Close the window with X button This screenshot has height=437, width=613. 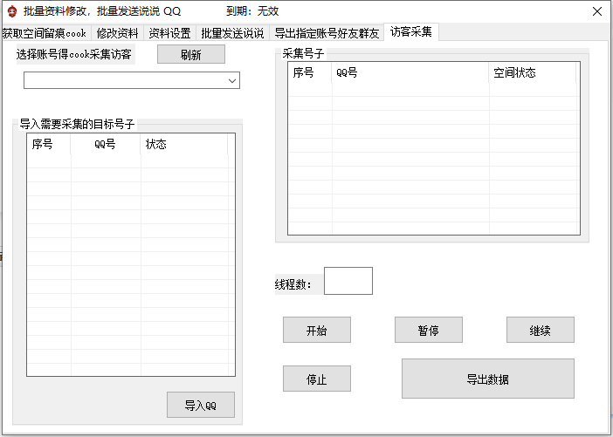click(x=597, y=11)
